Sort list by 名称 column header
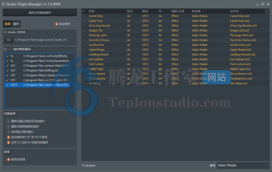This screenshot has height=172, width=272. (x=92, y=11)
